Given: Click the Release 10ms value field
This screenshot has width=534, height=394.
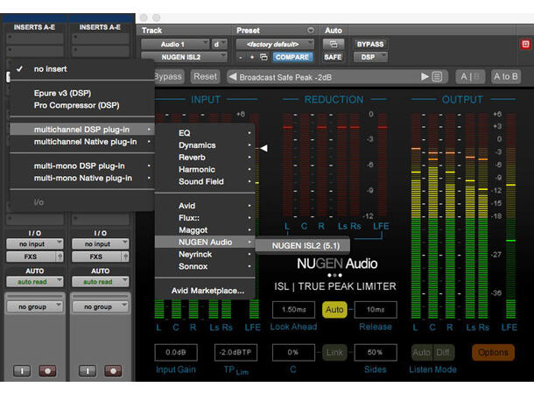Looking at the screenshot, I should (x=376, y=310).
